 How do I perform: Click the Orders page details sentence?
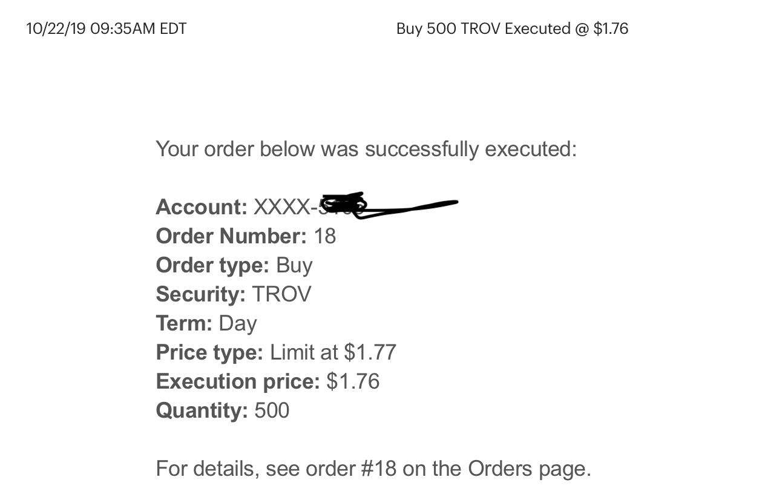[373, 469]
